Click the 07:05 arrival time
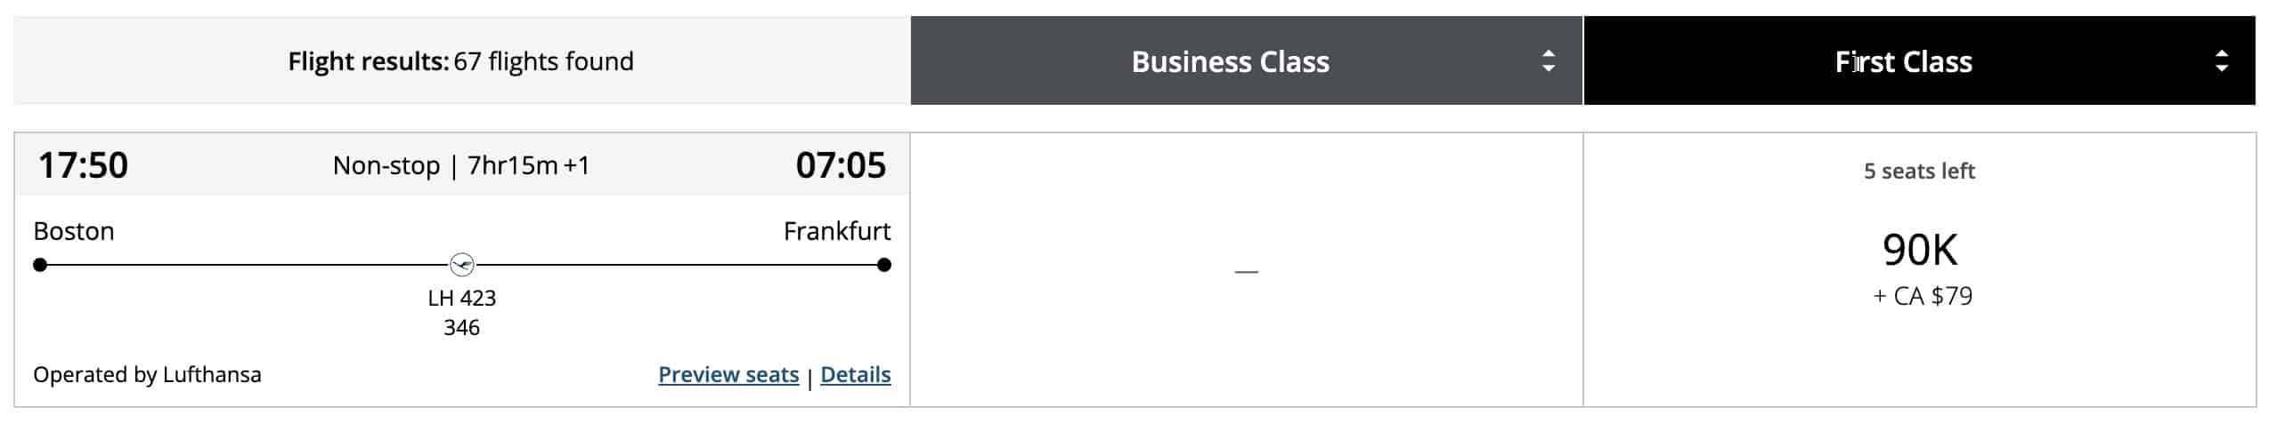2269x423 pixels. point(840,165)
